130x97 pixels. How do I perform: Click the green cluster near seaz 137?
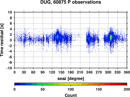57,36
